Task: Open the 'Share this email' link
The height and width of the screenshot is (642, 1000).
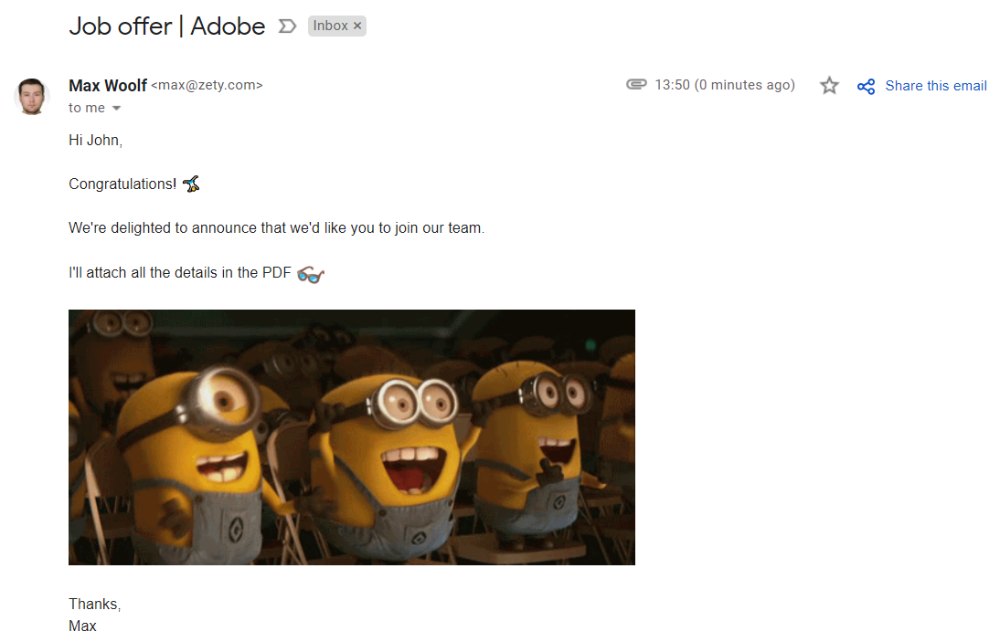Action: point(935,85)
